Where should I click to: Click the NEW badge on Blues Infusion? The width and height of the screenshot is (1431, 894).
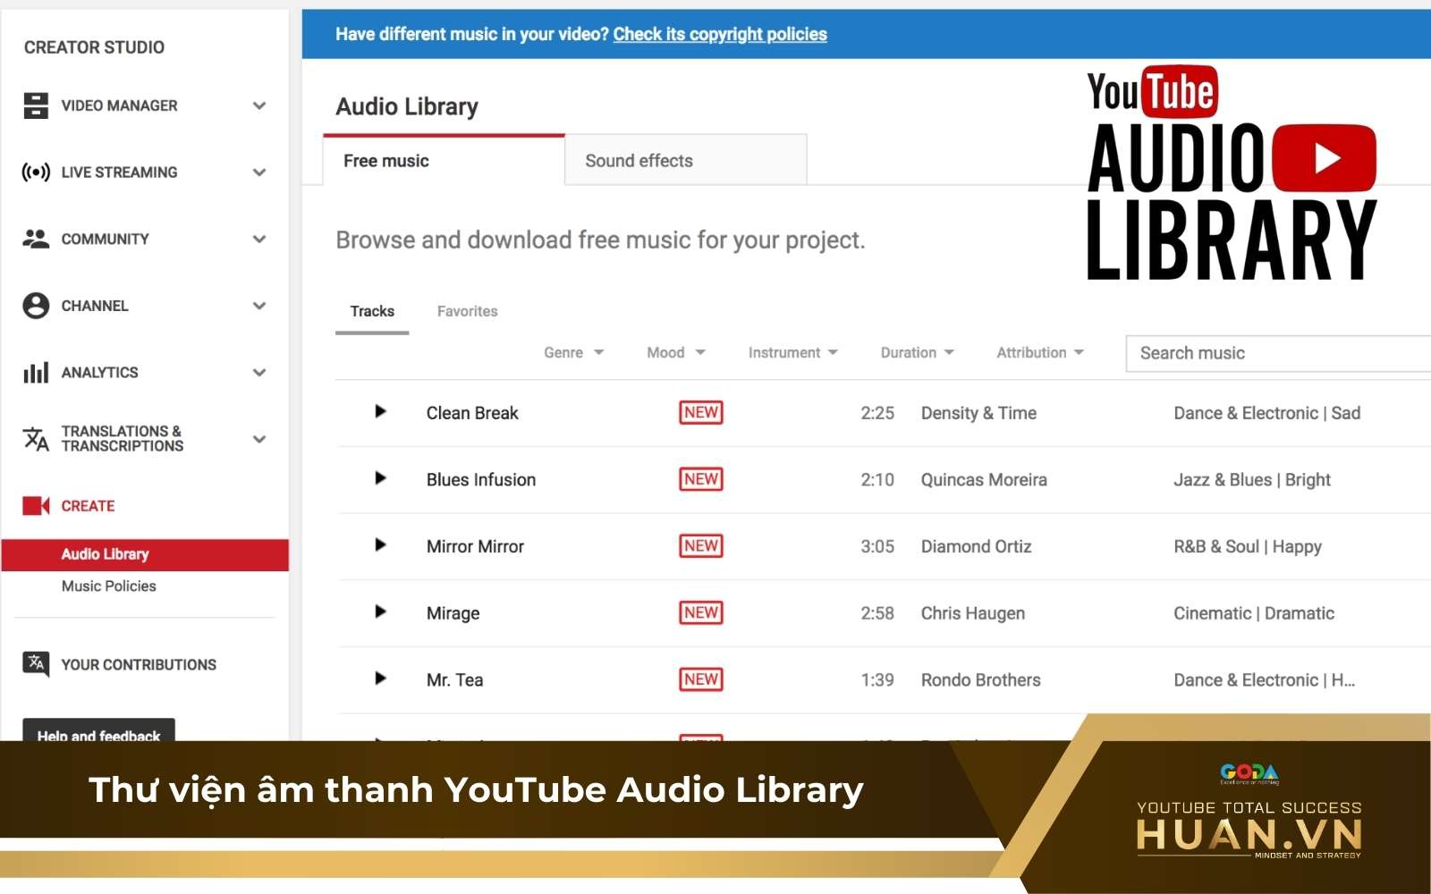pyautogui.click(x=701, y=479)
